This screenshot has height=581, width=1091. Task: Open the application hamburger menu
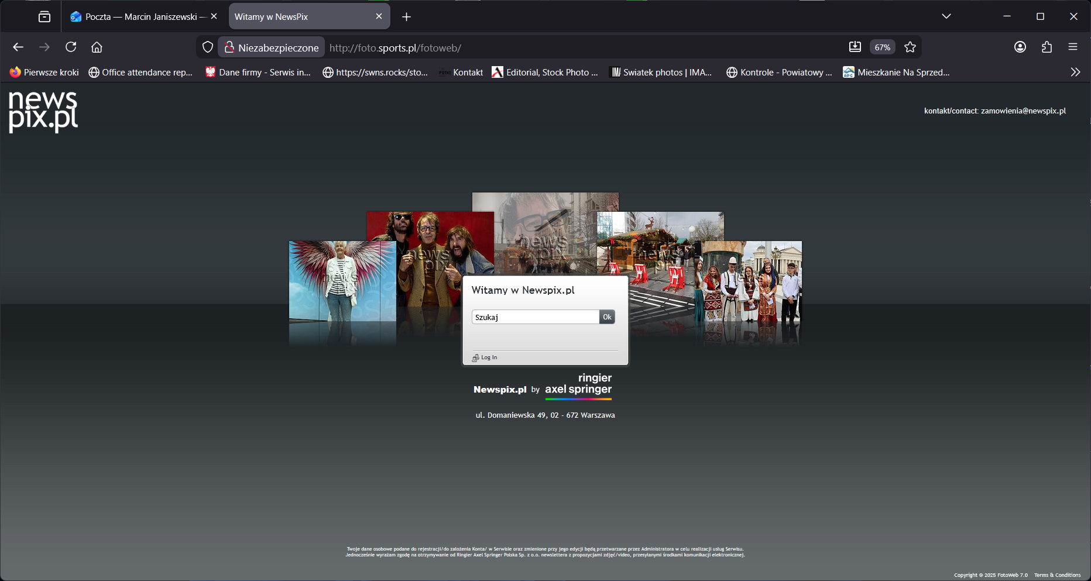[x=1072, y=47]
